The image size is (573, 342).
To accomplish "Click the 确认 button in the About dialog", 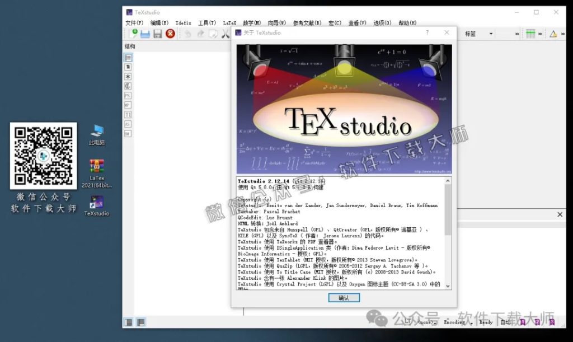I will [344, 298].
